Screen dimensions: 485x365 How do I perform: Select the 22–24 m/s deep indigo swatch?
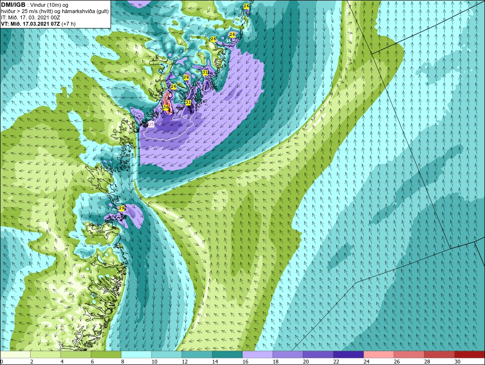tap(349, 354)
